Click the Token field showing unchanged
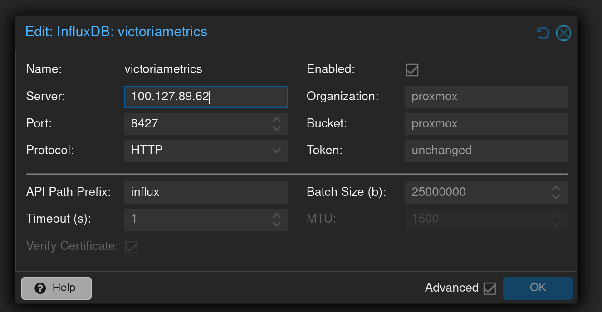The image size is (602, 312). [485, 151]
